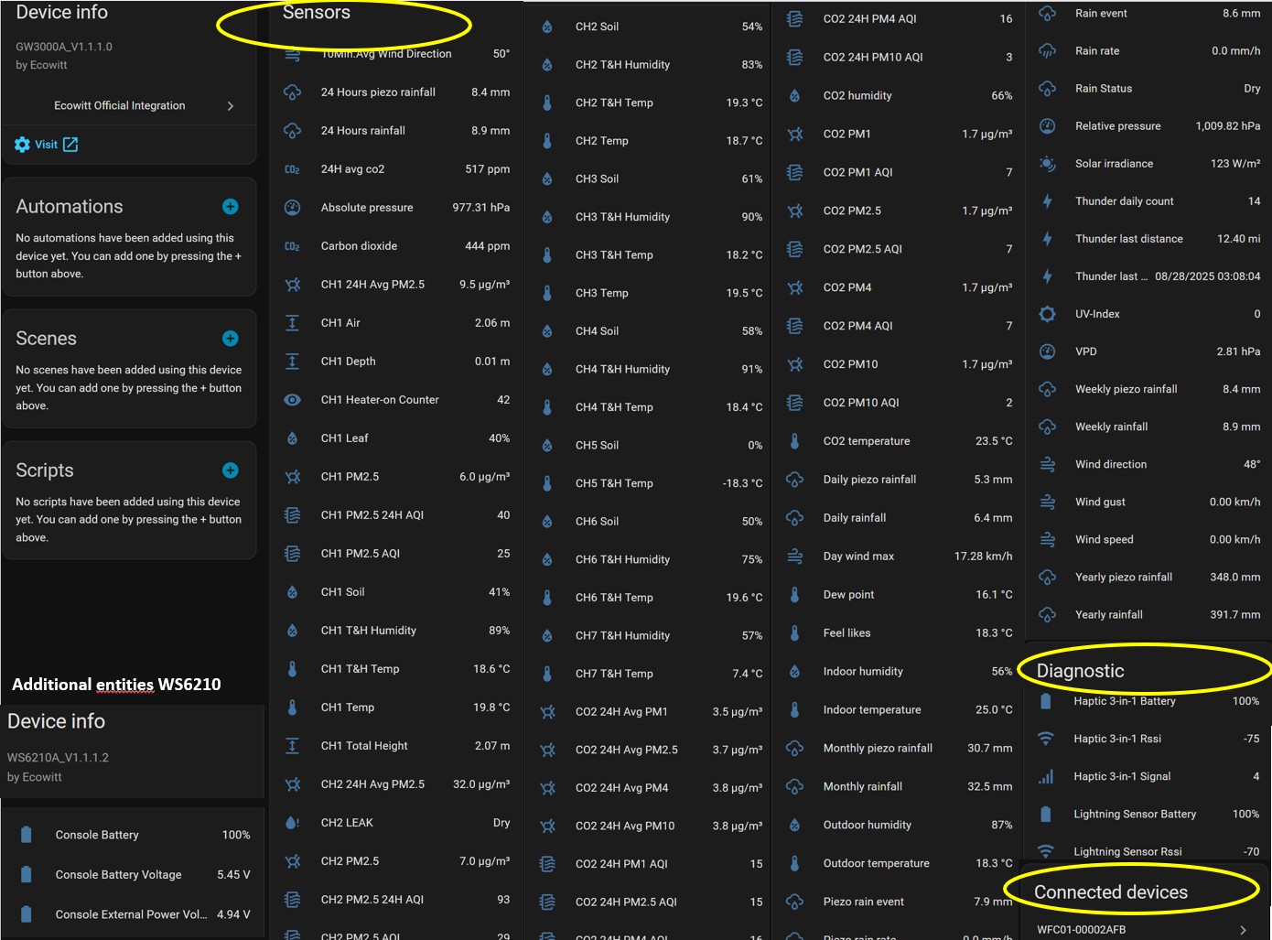Select the CH1 Total Height entry
The image size is (1272, 940).
pos(396,746)
